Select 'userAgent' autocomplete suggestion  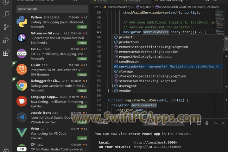[x=168, y=86]
